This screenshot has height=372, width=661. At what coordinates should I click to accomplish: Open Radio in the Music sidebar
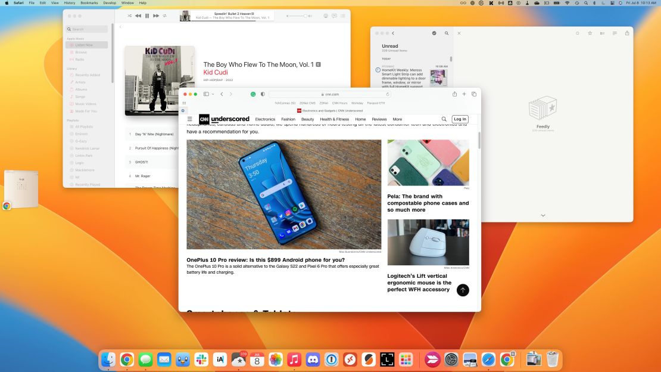pyautogui.click(x=87, y=60)
